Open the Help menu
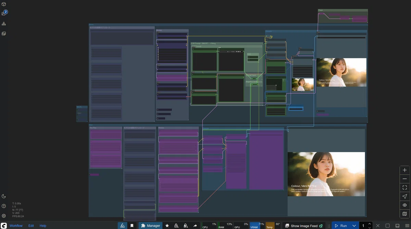Viewport: 411px width, 229px height. pyautogui.click(x=43, y=226)
